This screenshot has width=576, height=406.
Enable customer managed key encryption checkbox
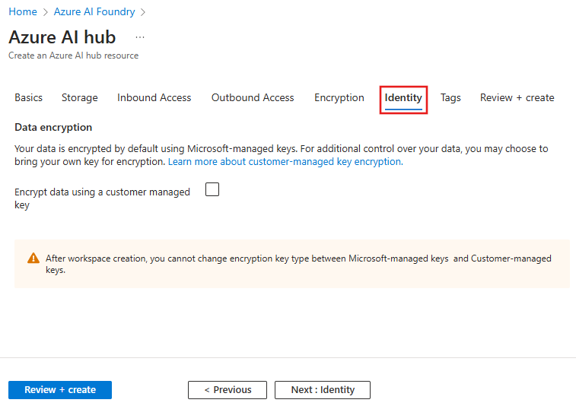click(x=212, y=189)
